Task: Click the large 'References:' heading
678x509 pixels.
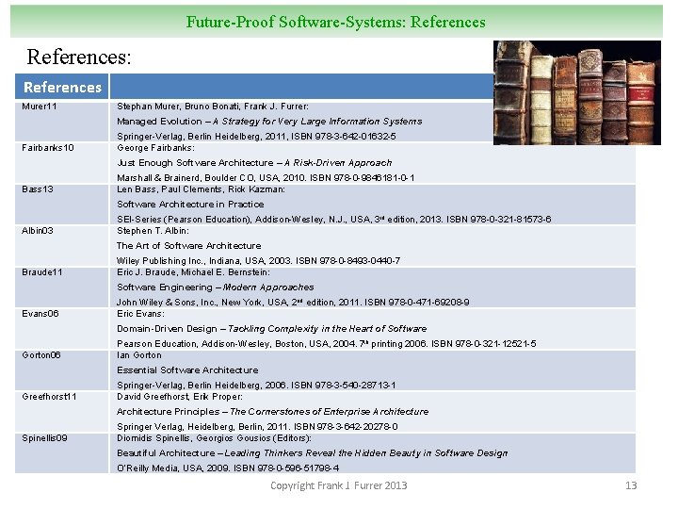Action: pos(79,57)
